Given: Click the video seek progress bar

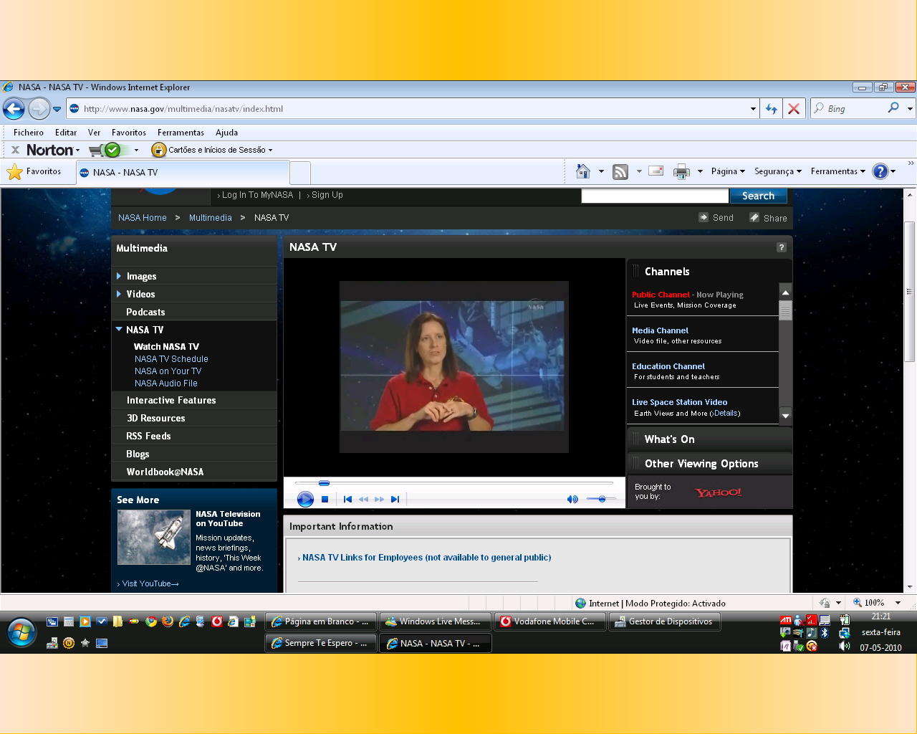Looking at the screenshot, I should (x=454, y=483).
